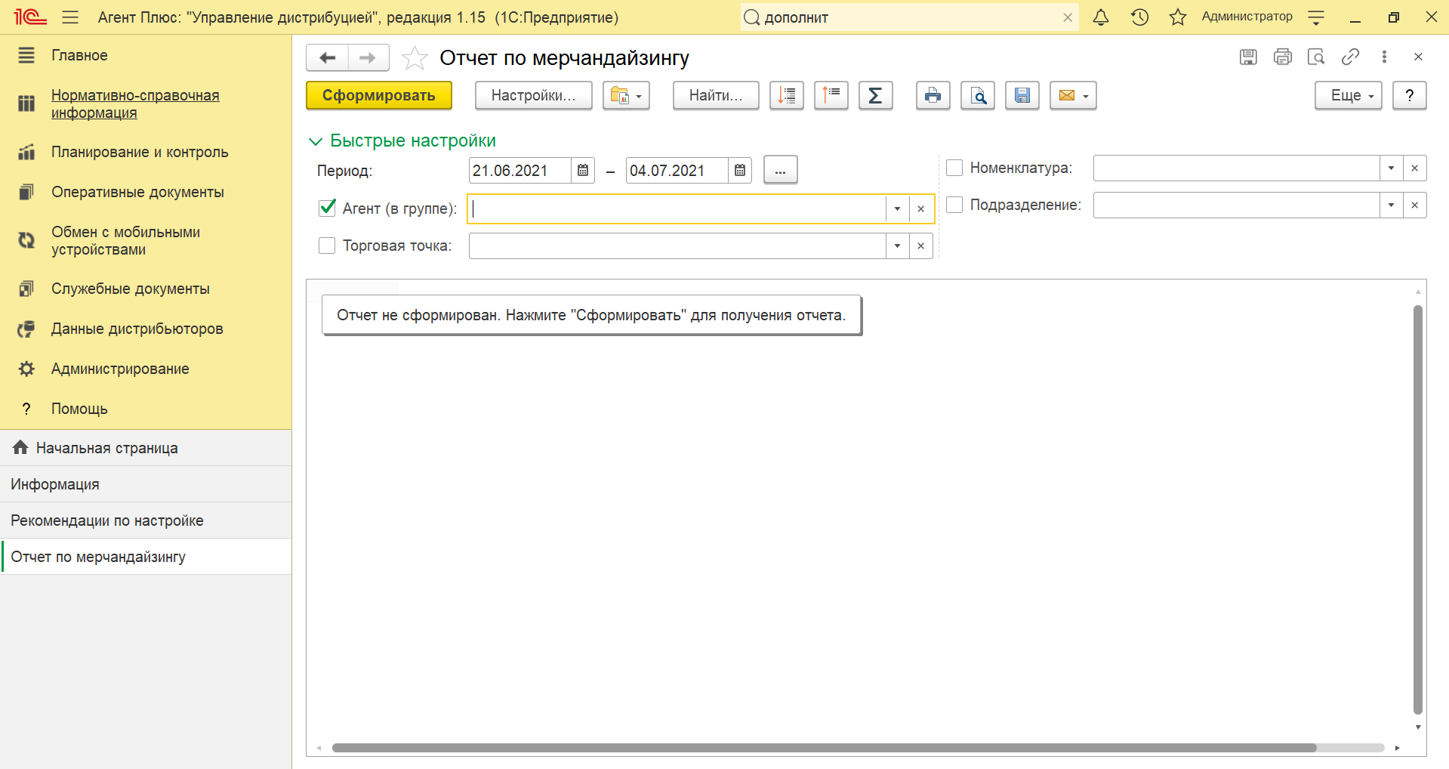Open report variants dropdown

coord(626,95)
